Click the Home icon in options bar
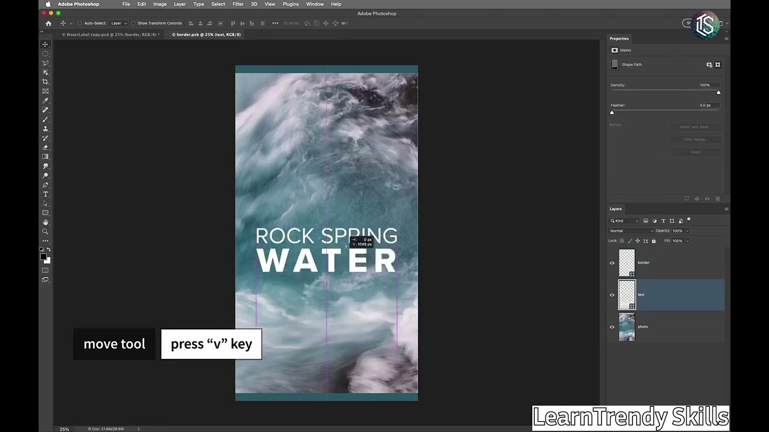The image size is (769, 432). click(x=49, y=23)
